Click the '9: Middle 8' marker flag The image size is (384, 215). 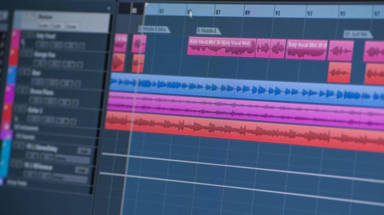point(208,31)
